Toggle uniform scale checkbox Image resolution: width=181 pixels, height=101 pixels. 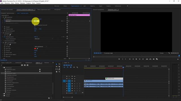[x=35, y=25]
